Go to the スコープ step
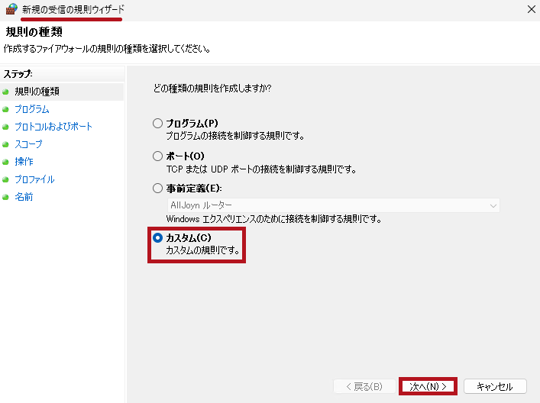The width and height of the screenshot is (540, 403). (x=28, y=144)
